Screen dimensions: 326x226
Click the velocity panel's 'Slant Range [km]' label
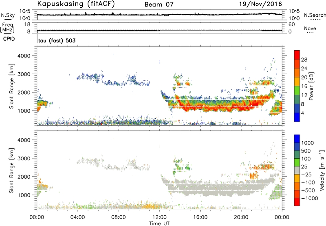pos(11,171)
